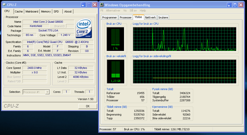The height and width of the screenshot is (135, 247).
Task: Click the Core Speed value 2400.0 MHz
Action: 35,68
